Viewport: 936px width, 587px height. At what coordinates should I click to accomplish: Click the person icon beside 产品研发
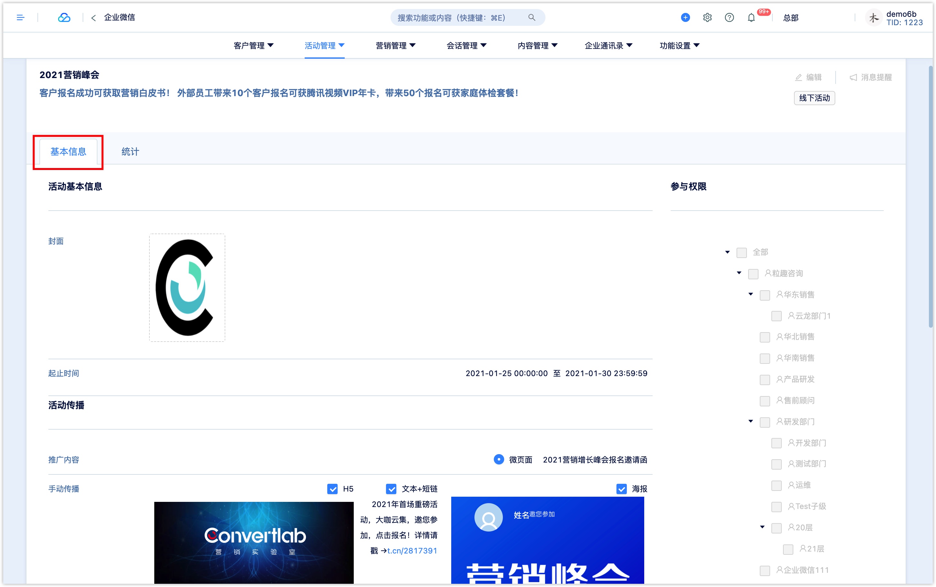(x=779, y=379)
